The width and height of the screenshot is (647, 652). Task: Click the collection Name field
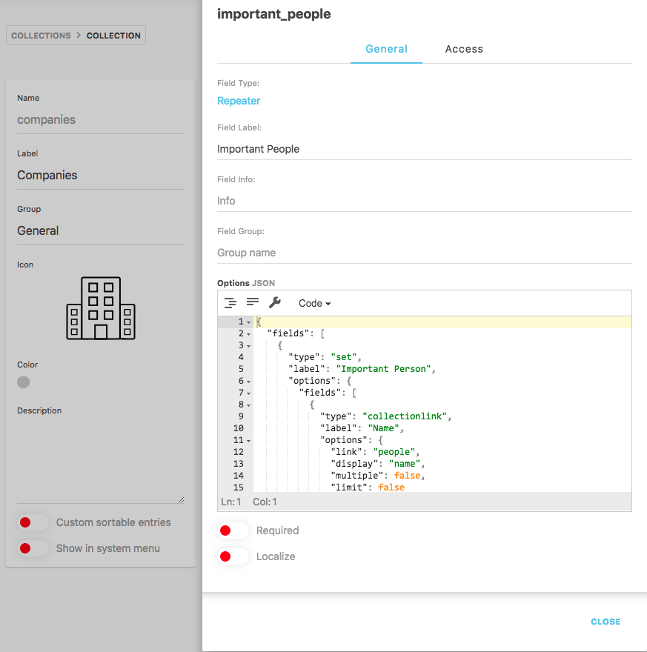101,120
